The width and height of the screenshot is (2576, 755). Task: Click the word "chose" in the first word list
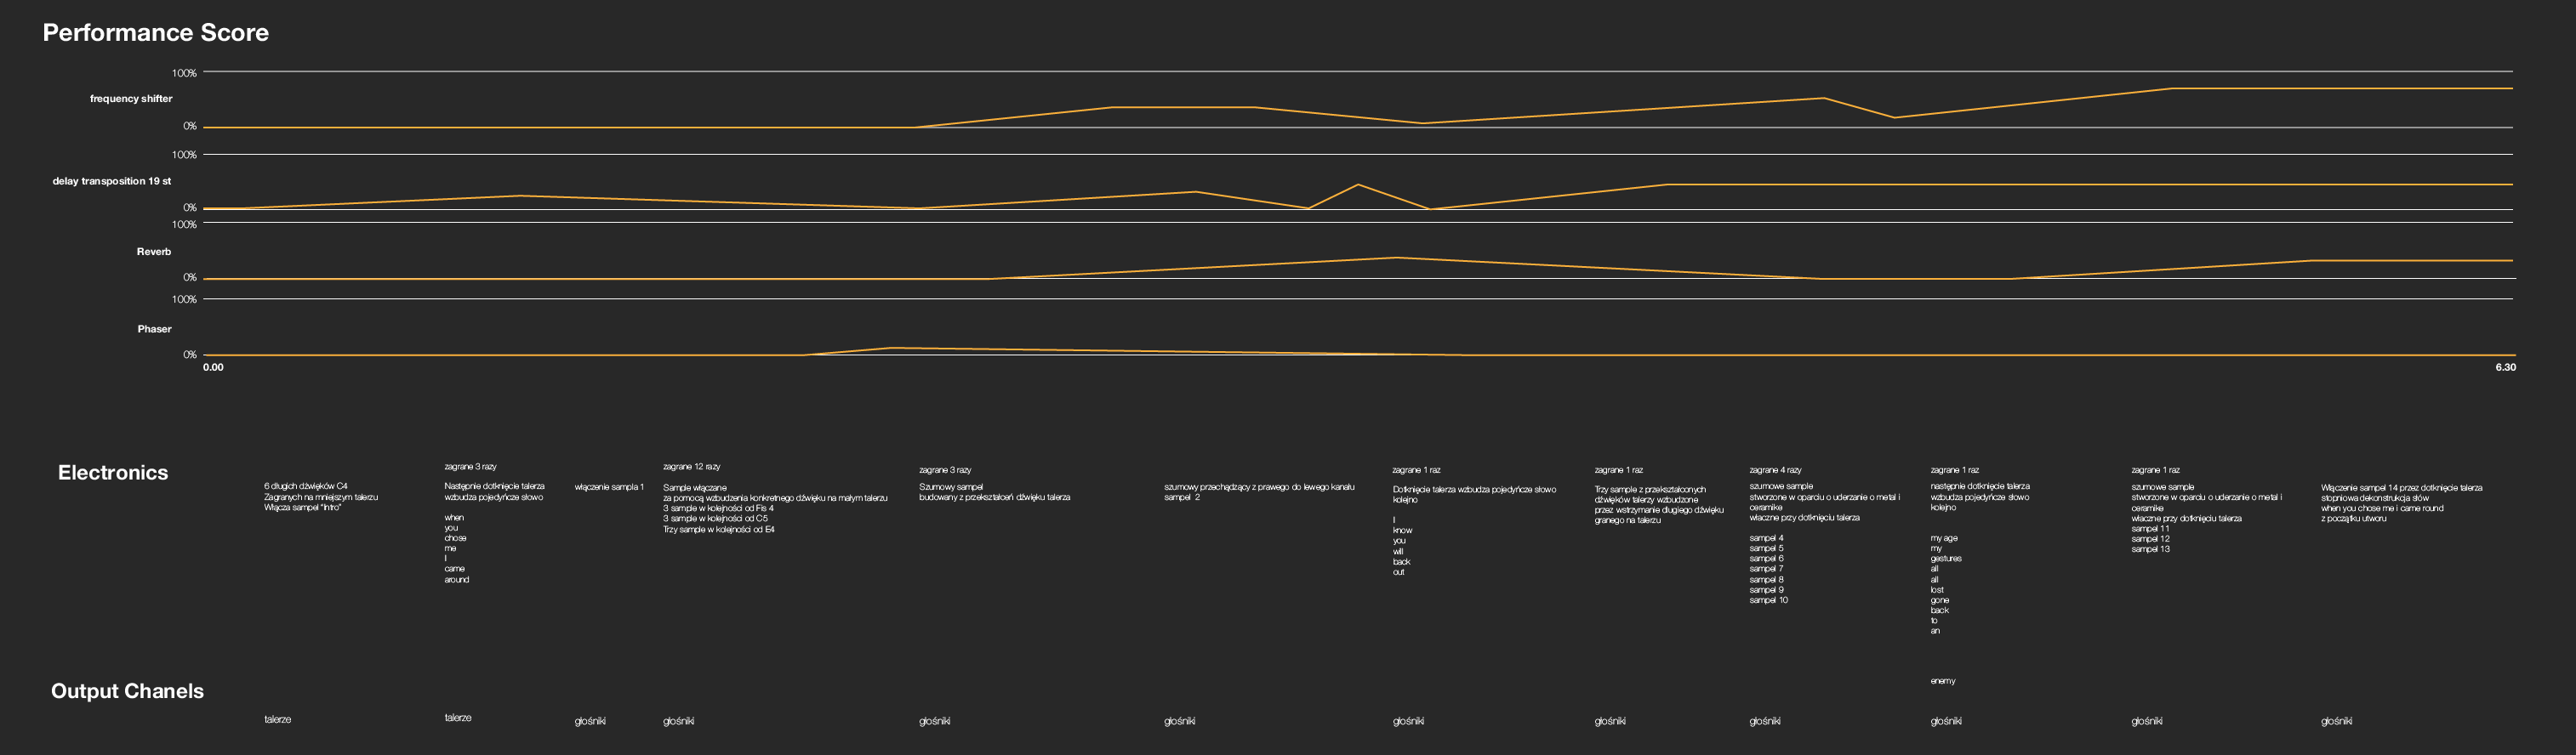coord(455,538)
